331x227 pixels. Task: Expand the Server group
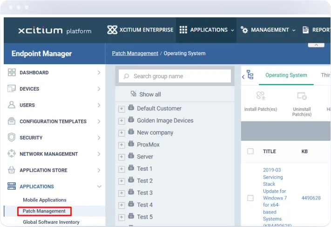122,157
